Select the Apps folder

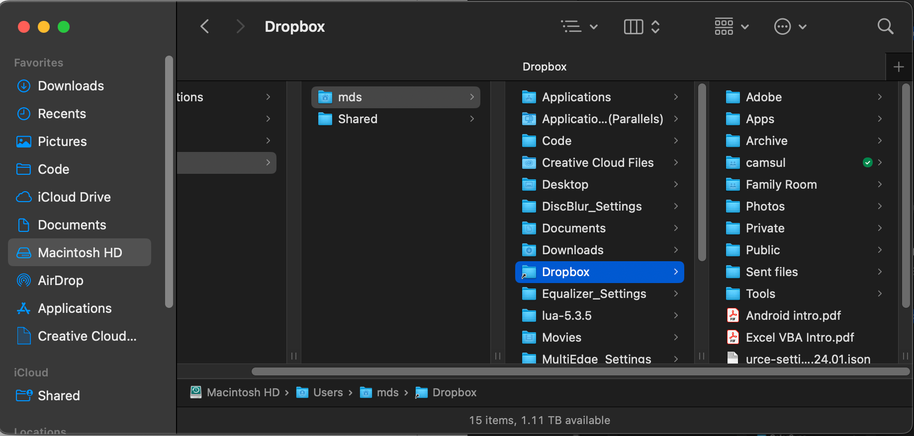tap(804, 119)
